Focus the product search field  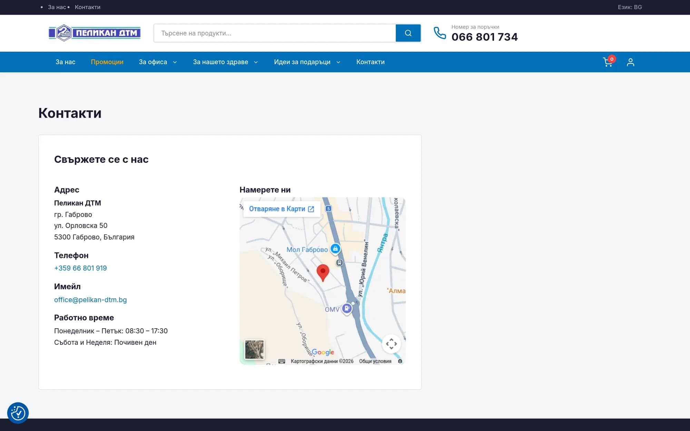point(275,33)
